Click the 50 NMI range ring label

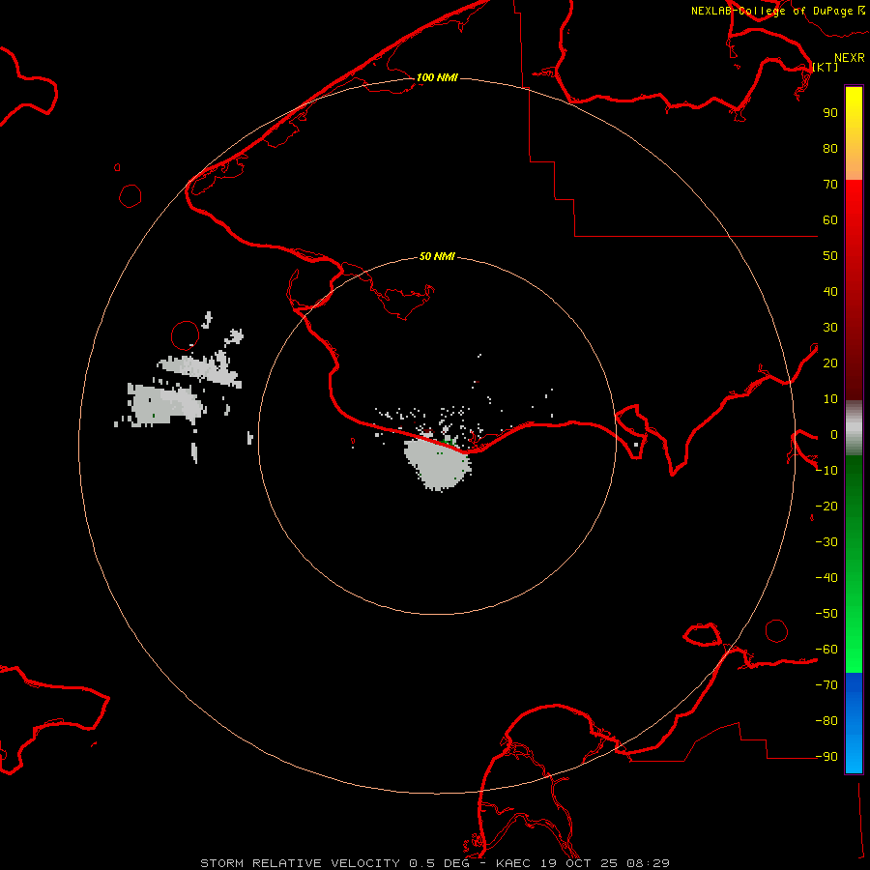[437, 256]
